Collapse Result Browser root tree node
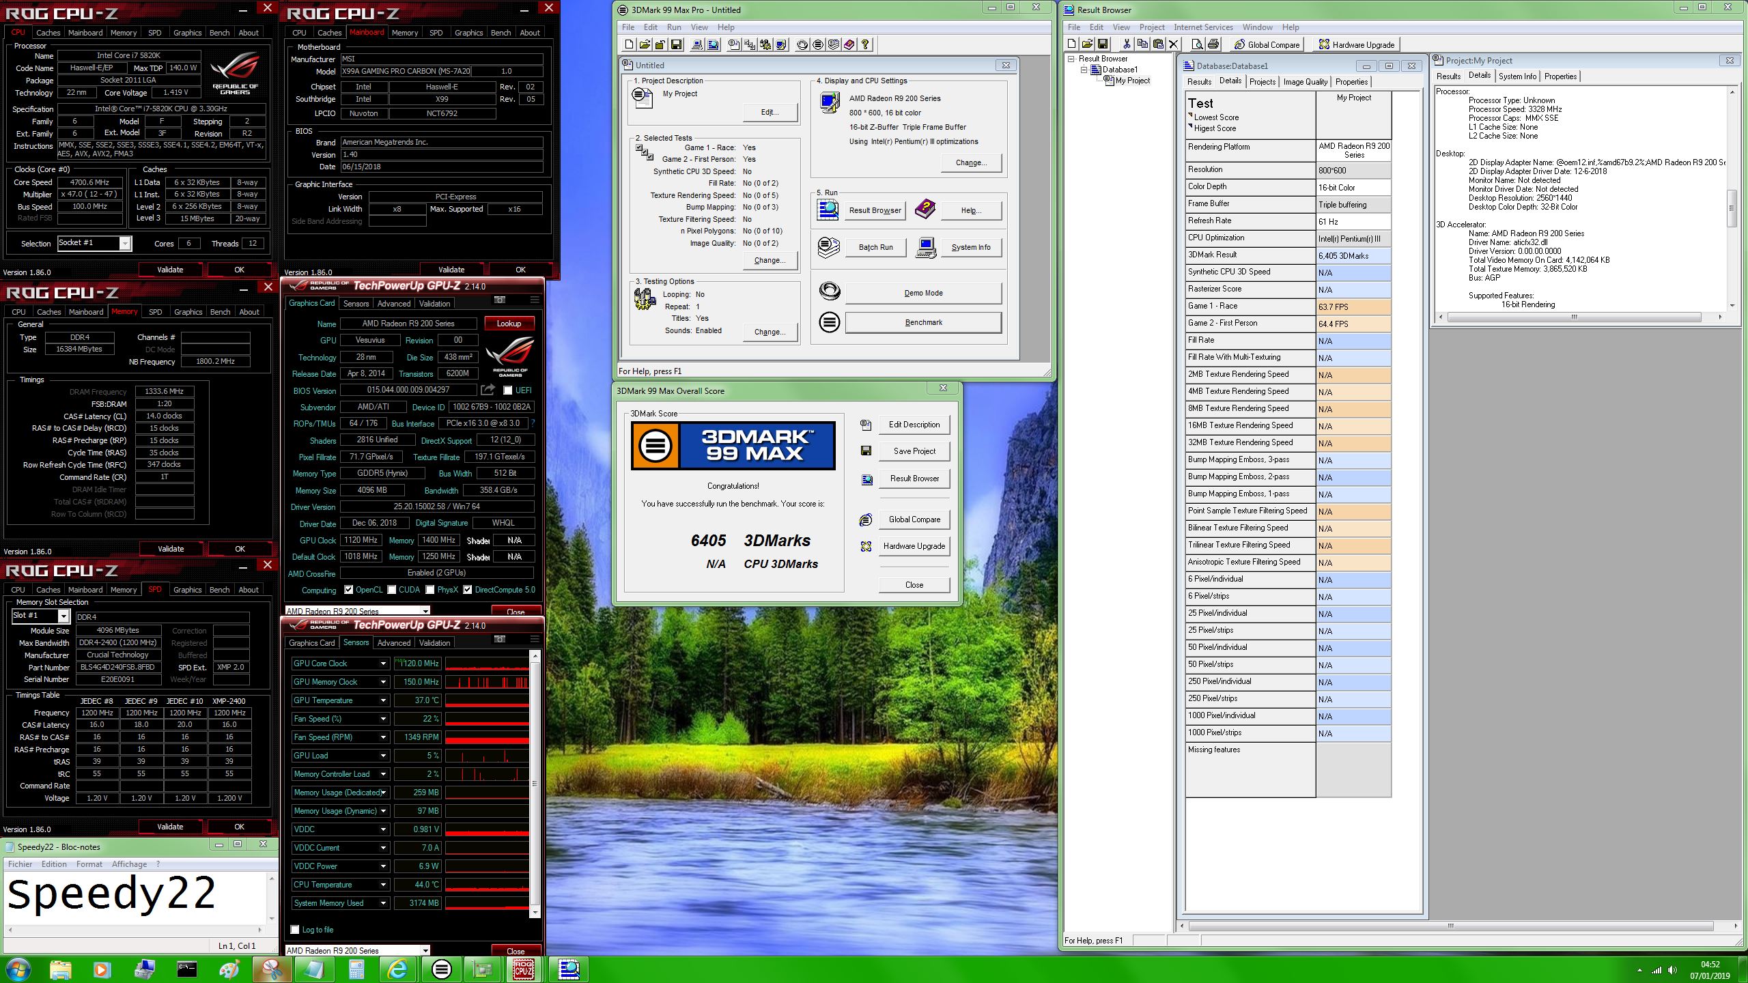This screenshot has height=983, width=1748. pyautogui.click(x=1071, y=59)
